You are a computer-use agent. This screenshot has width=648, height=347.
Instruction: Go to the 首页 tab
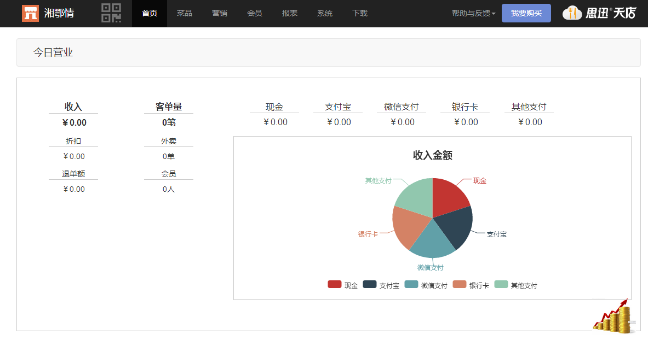coord(150,13)
